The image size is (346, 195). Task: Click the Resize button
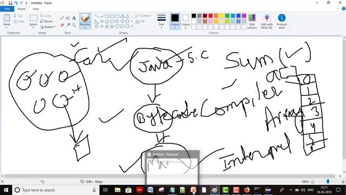(x=46, y=21)
